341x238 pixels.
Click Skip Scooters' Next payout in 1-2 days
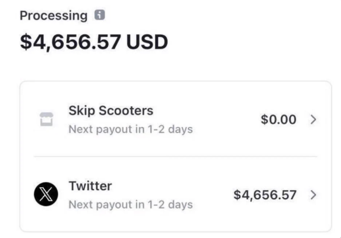pyautogui.click(x=131, y=130)
